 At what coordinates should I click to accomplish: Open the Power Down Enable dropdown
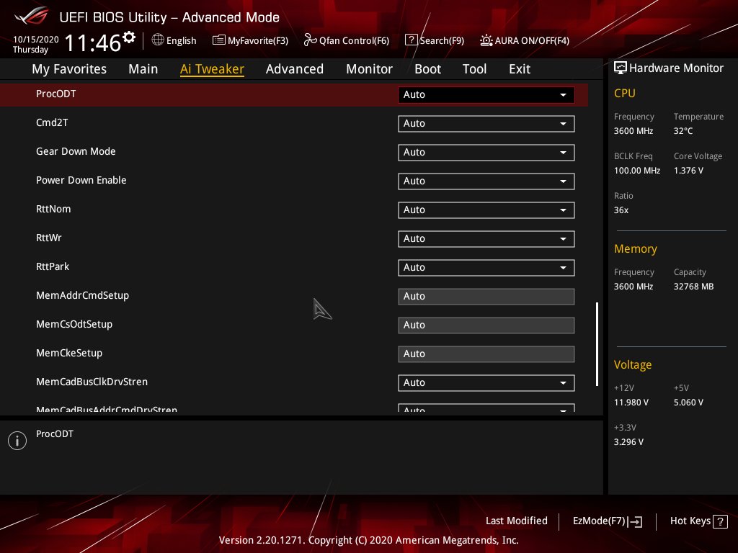coord(486,181)
